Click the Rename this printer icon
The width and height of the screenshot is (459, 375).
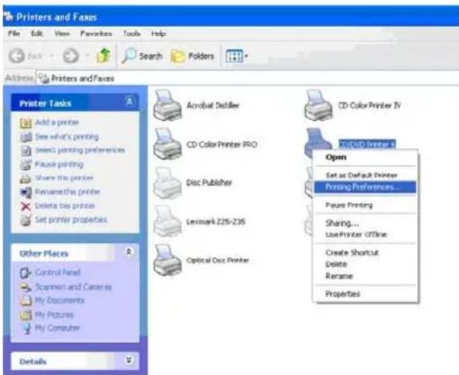(x=26, y=192)
